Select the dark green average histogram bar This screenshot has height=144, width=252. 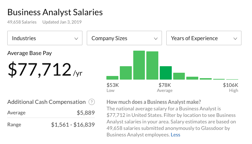[166, 73]
